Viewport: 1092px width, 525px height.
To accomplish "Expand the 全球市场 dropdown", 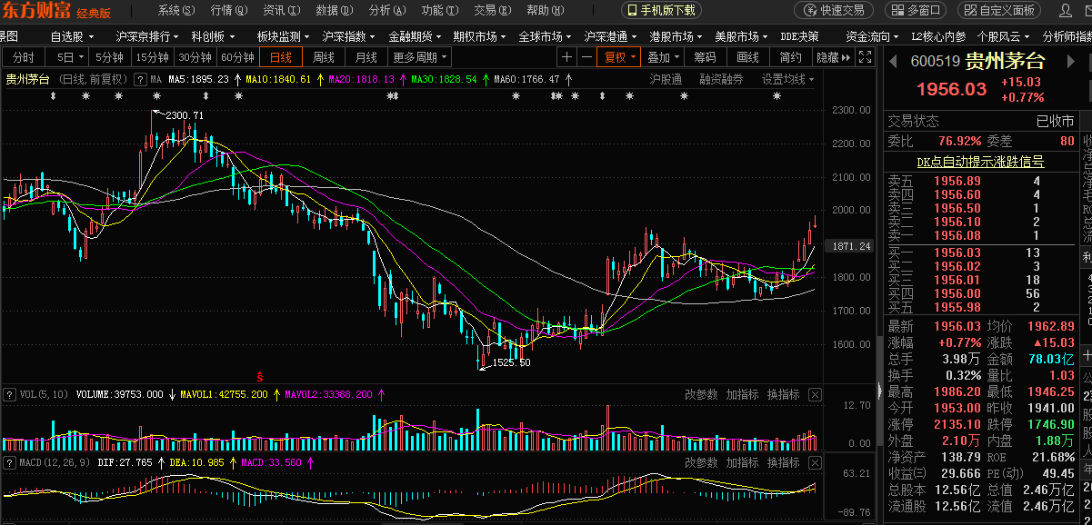I will pos(546,36).
